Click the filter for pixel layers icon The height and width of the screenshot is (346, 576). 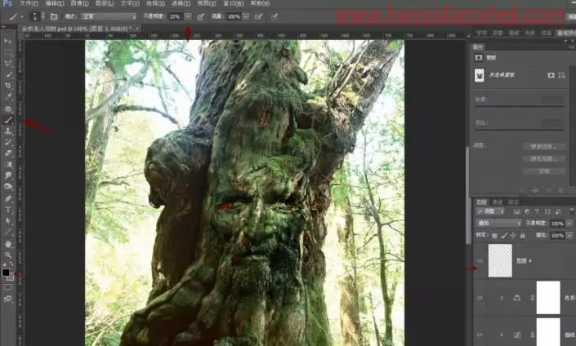[516, 211]
